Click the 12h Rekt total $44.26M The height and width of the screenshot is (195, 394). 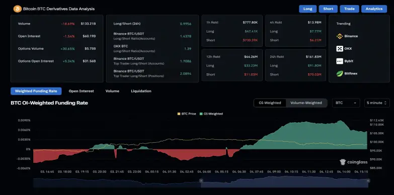coord(251,57)
